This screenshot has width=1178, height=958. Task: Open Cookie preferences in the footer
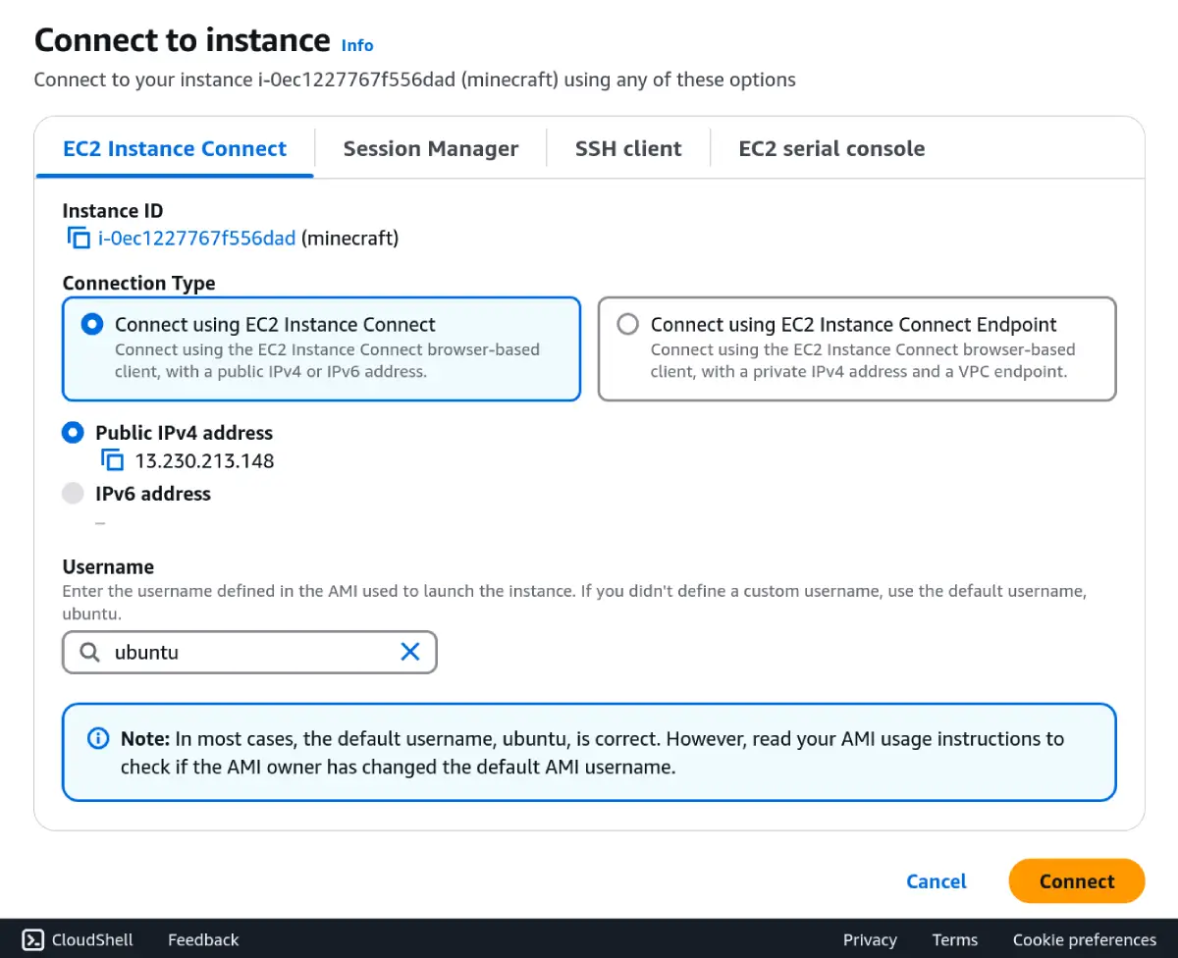tap(1084, 939)
